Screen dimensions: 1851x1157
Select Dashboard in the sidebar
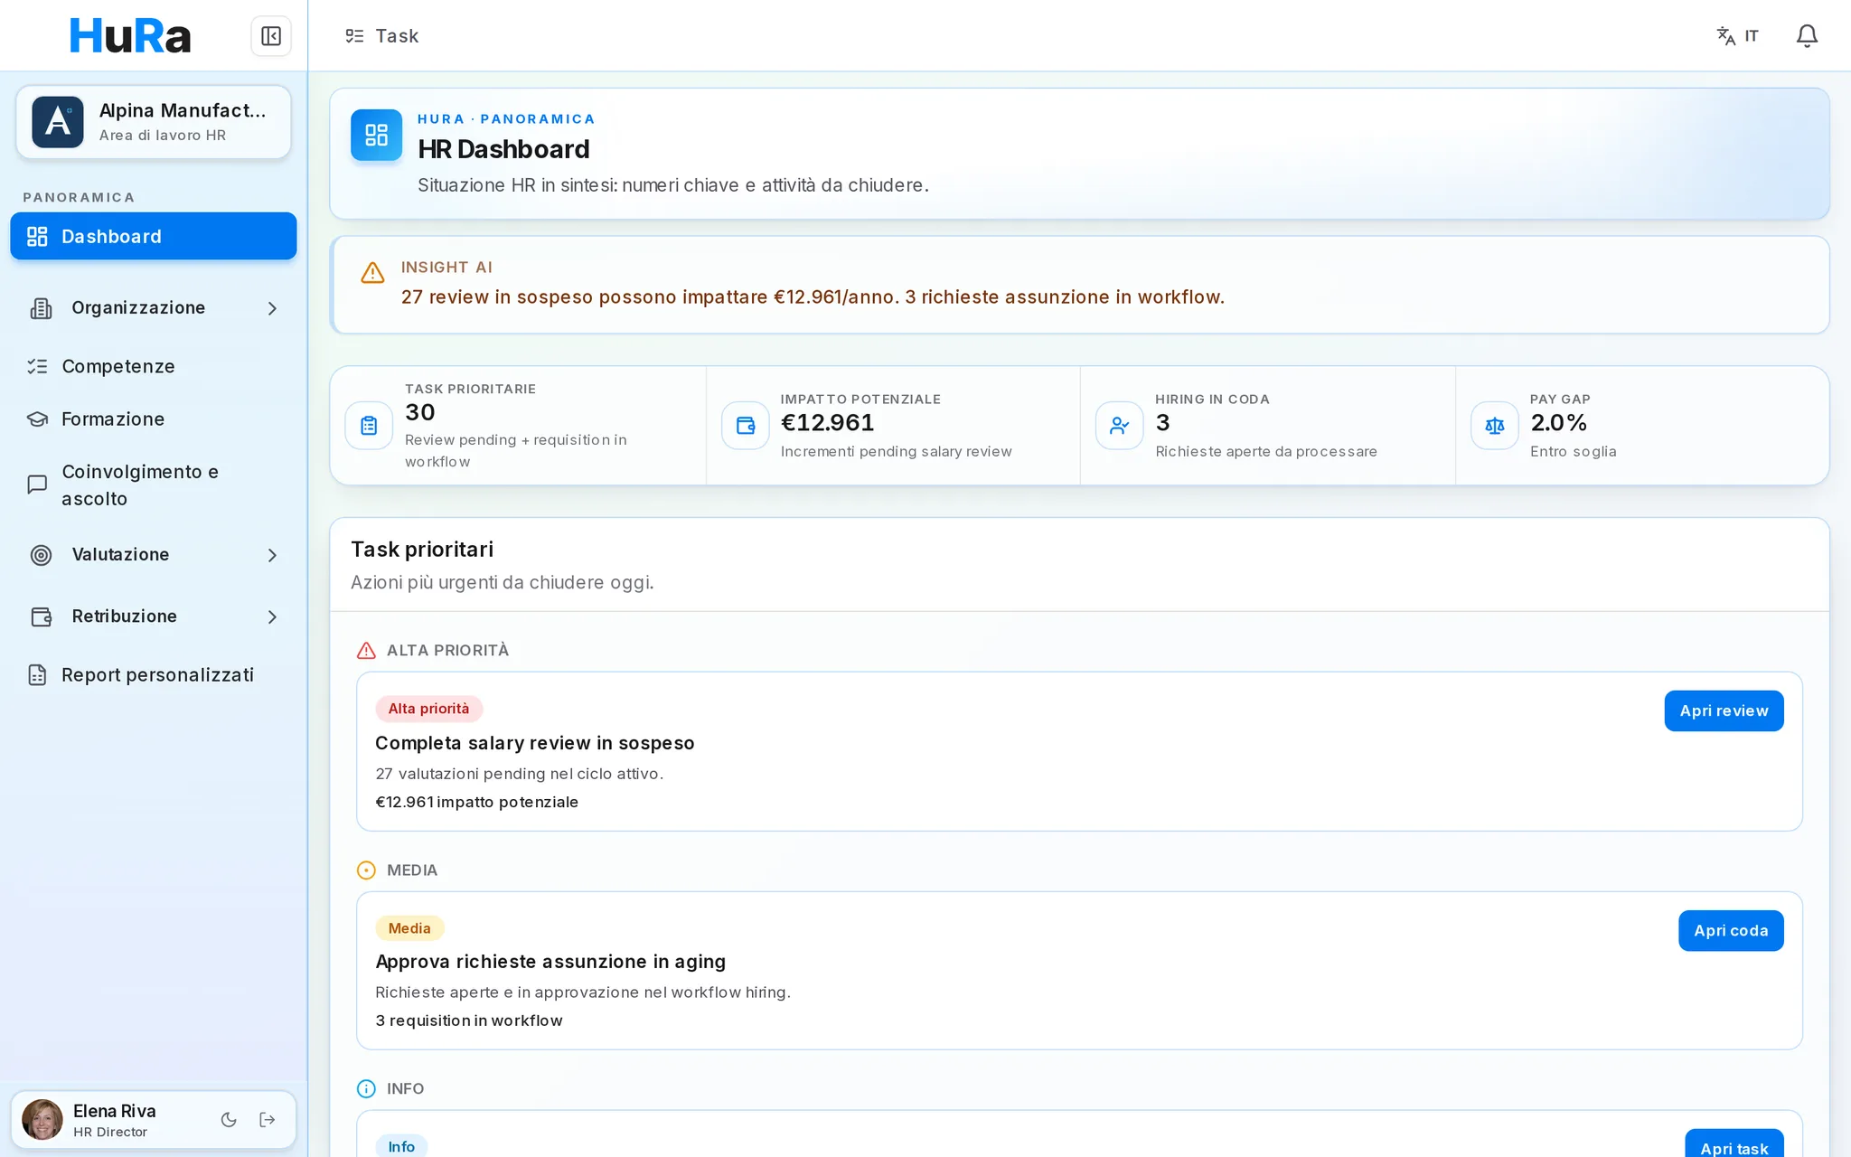[154, 236]
